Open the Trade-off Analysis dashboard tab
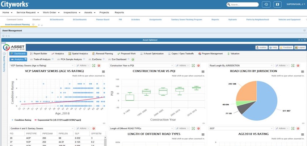 coord(42,59)
